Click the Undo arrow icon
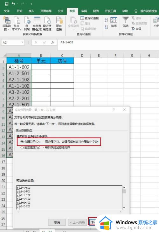 click(13, 4)
